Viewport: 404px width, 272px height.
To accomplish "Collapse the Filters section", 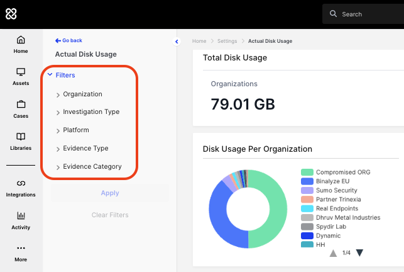I will tap(61, 75).
